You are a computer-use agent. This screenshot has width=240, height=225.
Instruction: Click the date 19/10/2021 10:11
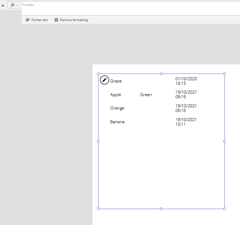pos(186,122)
